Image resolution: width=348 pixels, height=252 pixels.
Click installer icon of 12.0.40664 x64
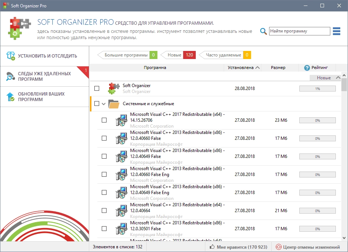(x=121, y=211)
